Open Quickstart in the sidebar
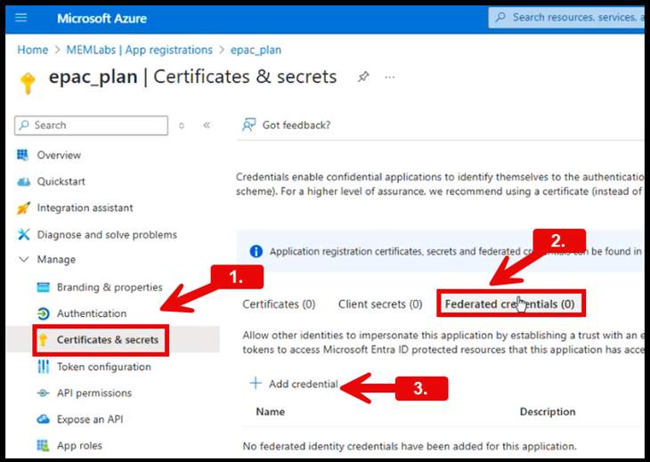 [61, 182]
